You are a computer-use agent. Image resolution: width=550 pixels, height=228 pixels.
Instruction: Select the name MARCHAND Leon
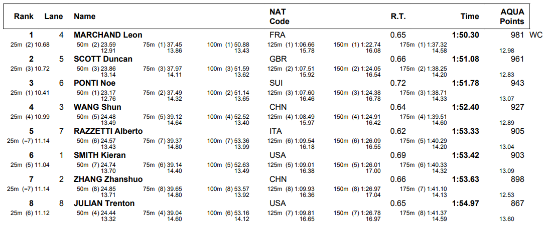[108, 35]
